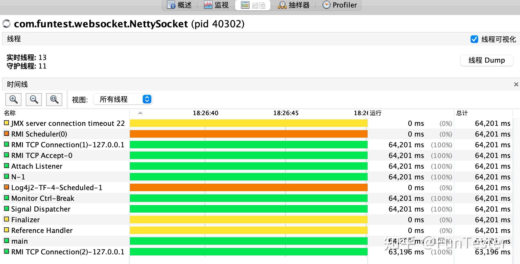This screenshot has width=520, height=264.
Task: Select the Log4j2-TF-4-Scheduled-1 orange timeline bar
Action: [249, 187]
